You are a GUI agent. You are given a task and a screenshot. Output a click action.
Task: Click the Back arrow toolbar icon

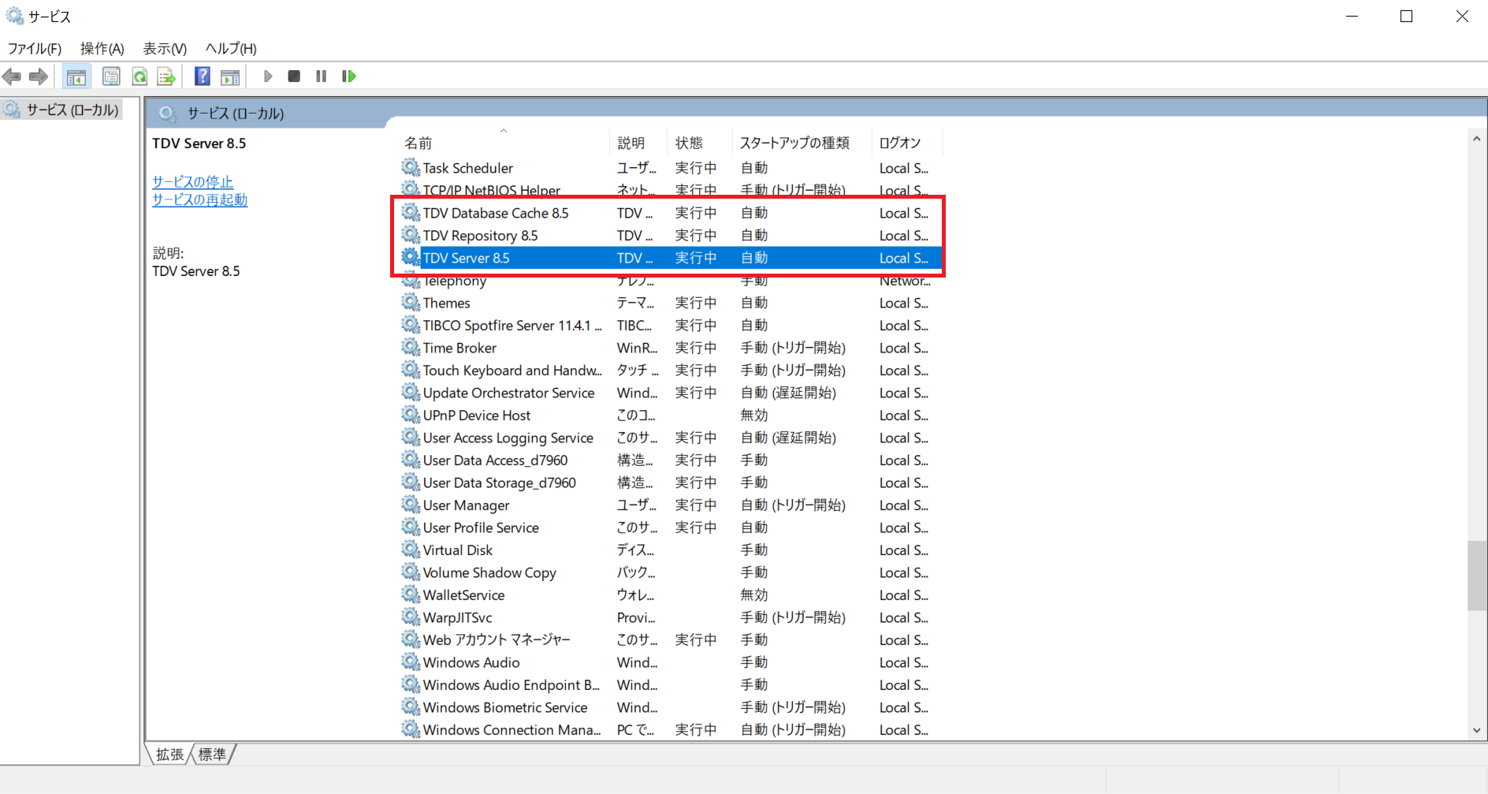(x=12, y=76)
